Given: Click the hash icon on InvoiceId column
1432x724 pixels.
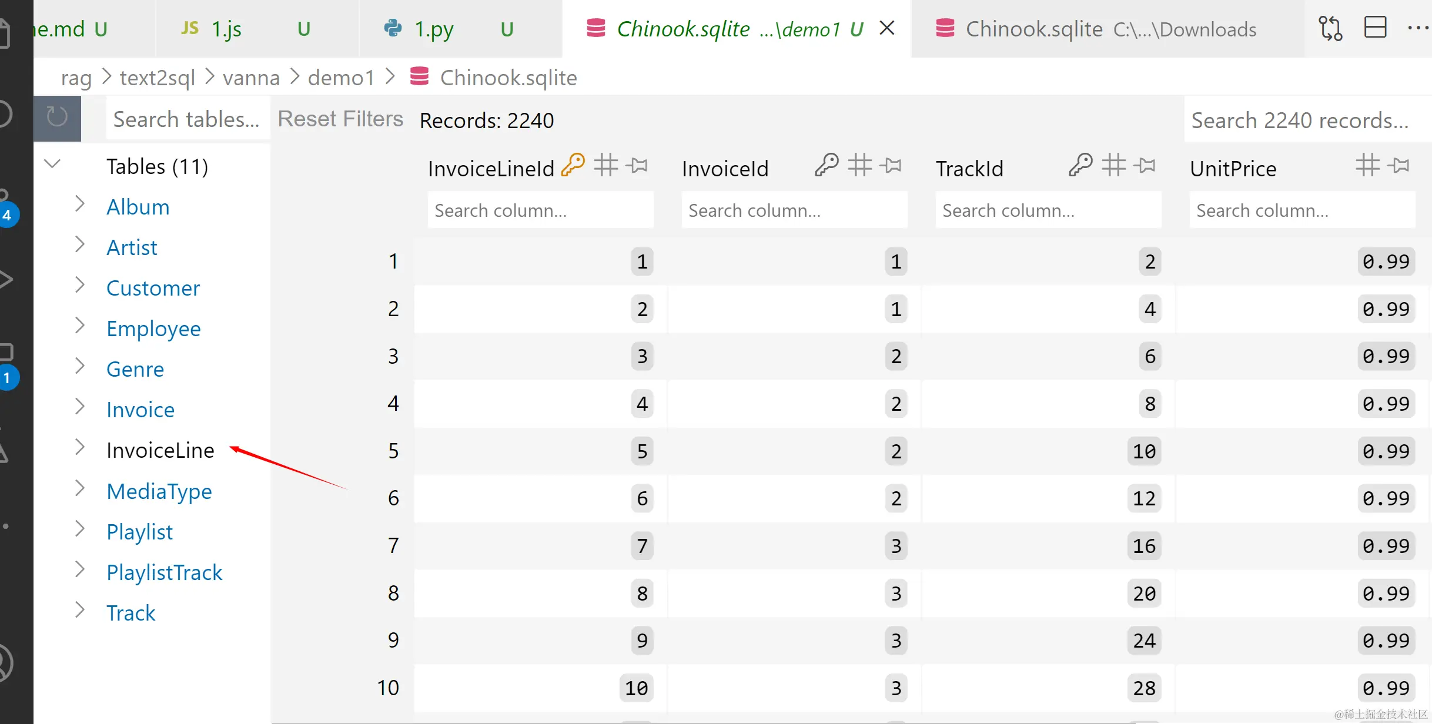Looking at the screenshot, I should (859, 165).
